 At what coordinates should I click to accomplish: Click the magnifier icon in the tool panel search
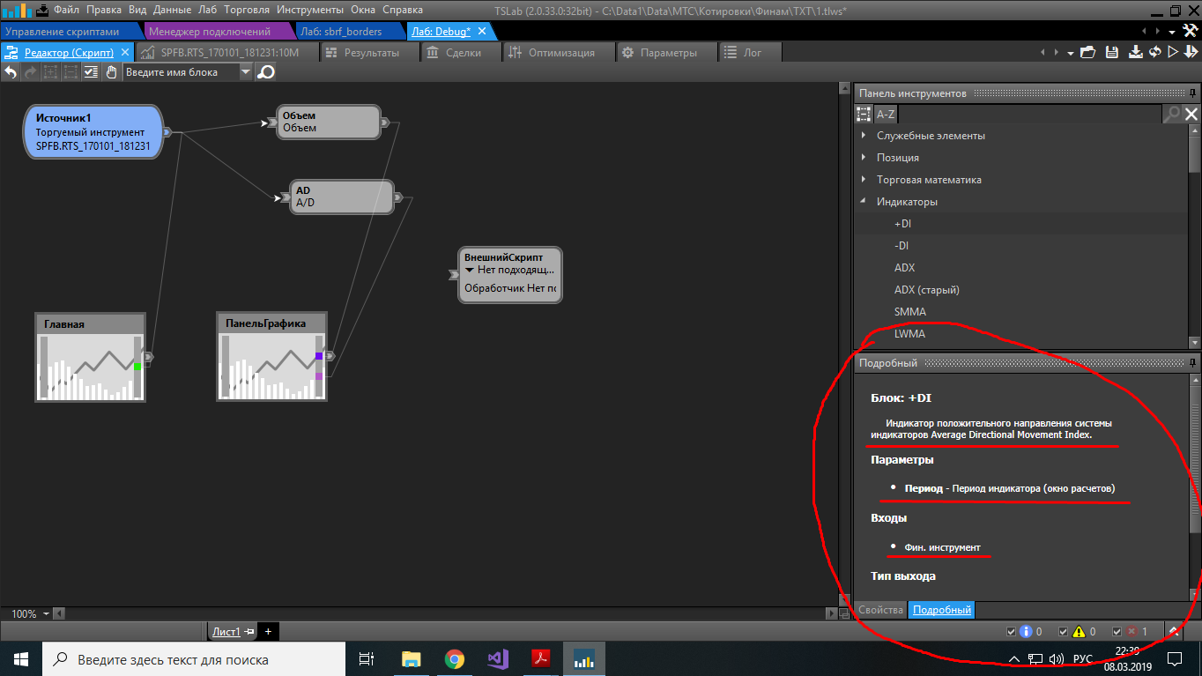point(1172,114)
